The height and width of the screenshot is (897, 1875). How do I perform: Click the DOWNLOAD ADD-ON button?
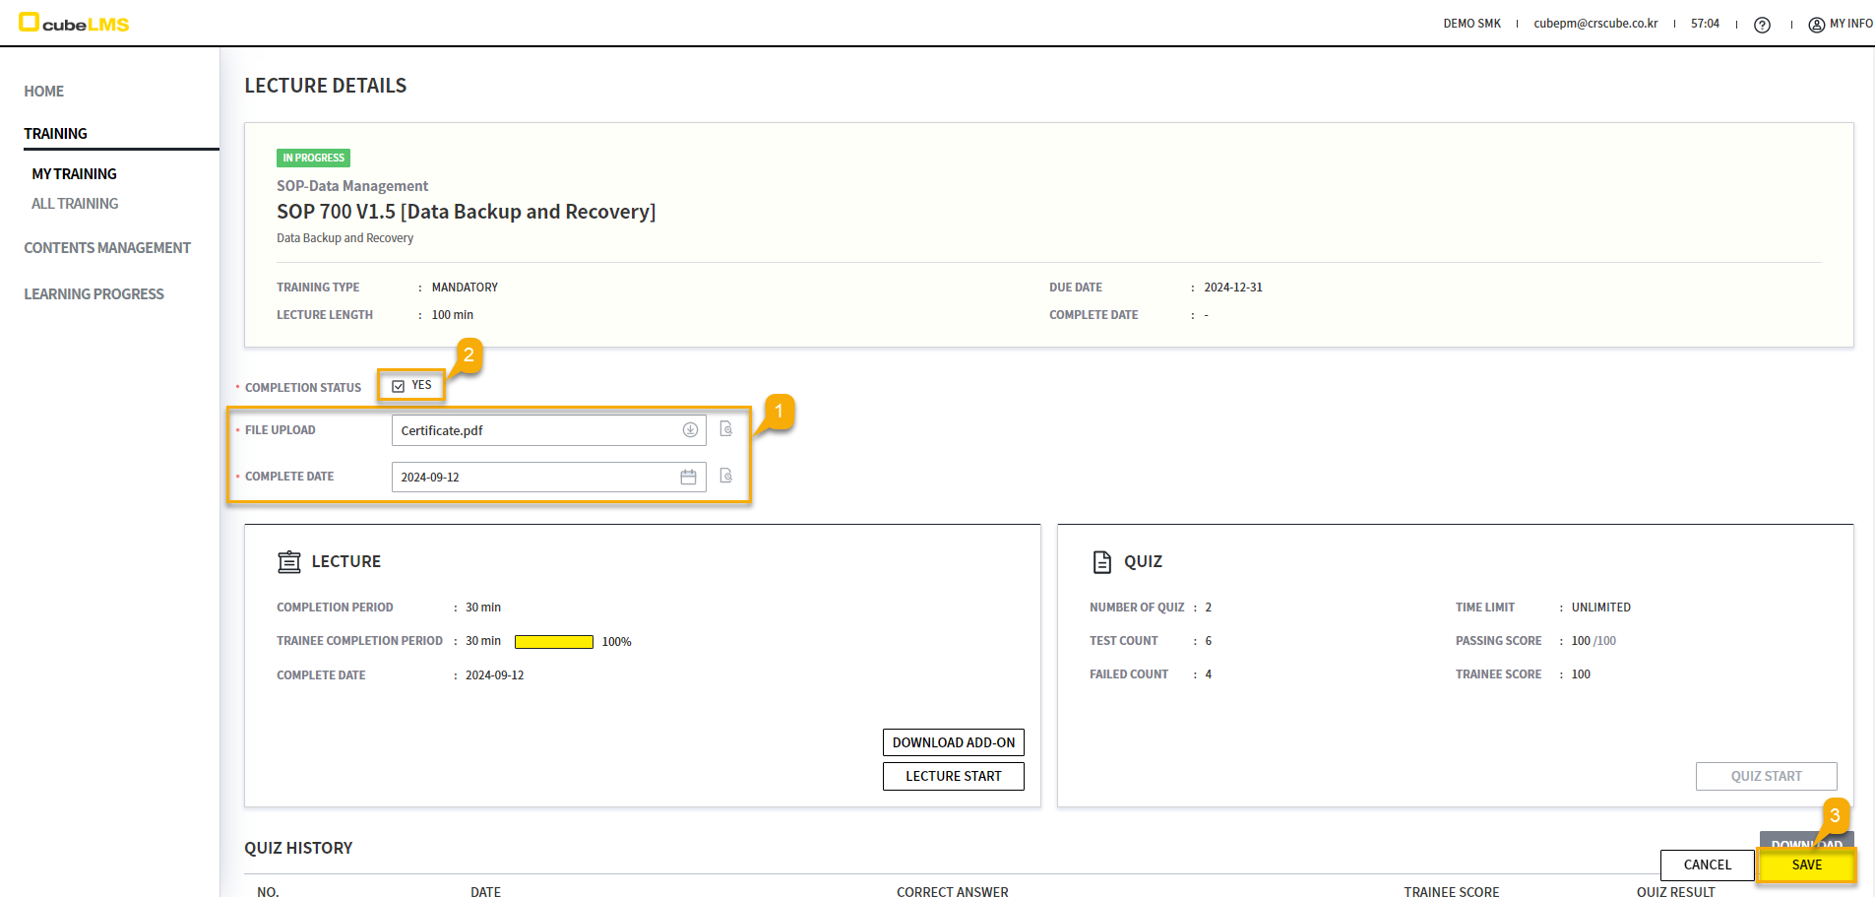pyautogui.click(x=953, y=742)
